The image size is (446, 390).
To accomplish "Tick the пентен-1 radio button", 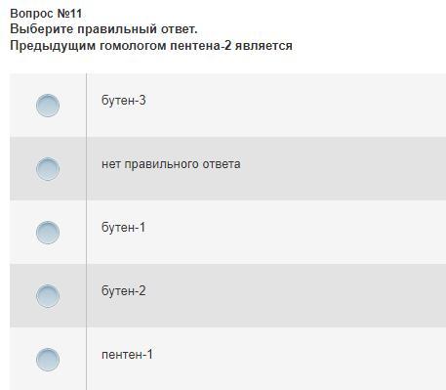I will point(48,360).
